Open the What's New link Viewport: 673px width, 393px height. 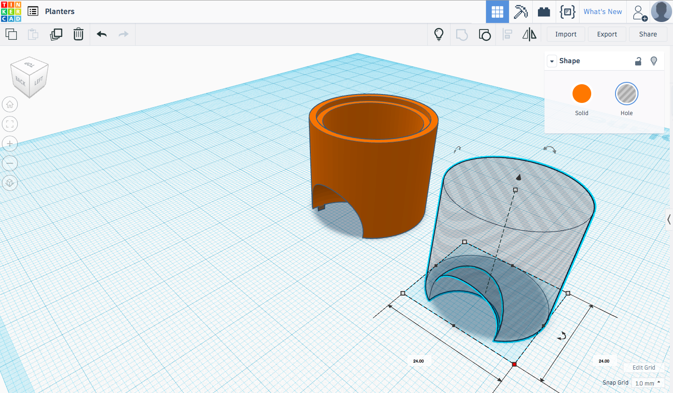[x=602, y=12]
